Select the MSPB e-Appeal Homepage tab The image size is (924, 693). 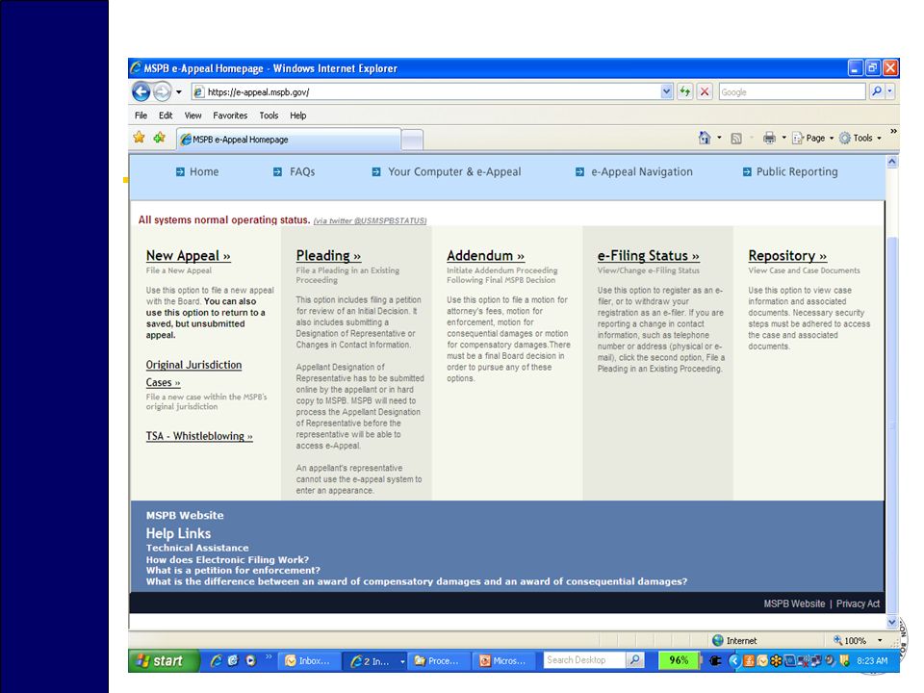(289, 140)
